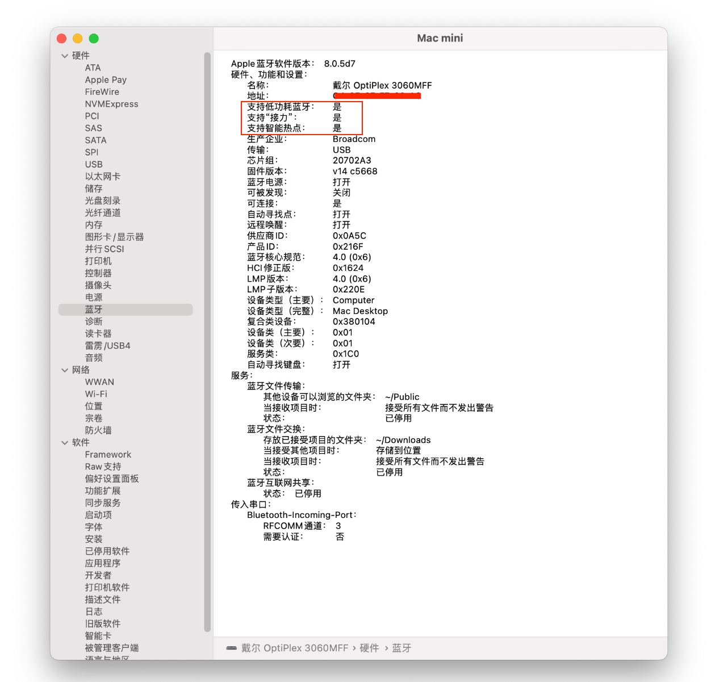Open the 控制器 entry

coord(98,273)
